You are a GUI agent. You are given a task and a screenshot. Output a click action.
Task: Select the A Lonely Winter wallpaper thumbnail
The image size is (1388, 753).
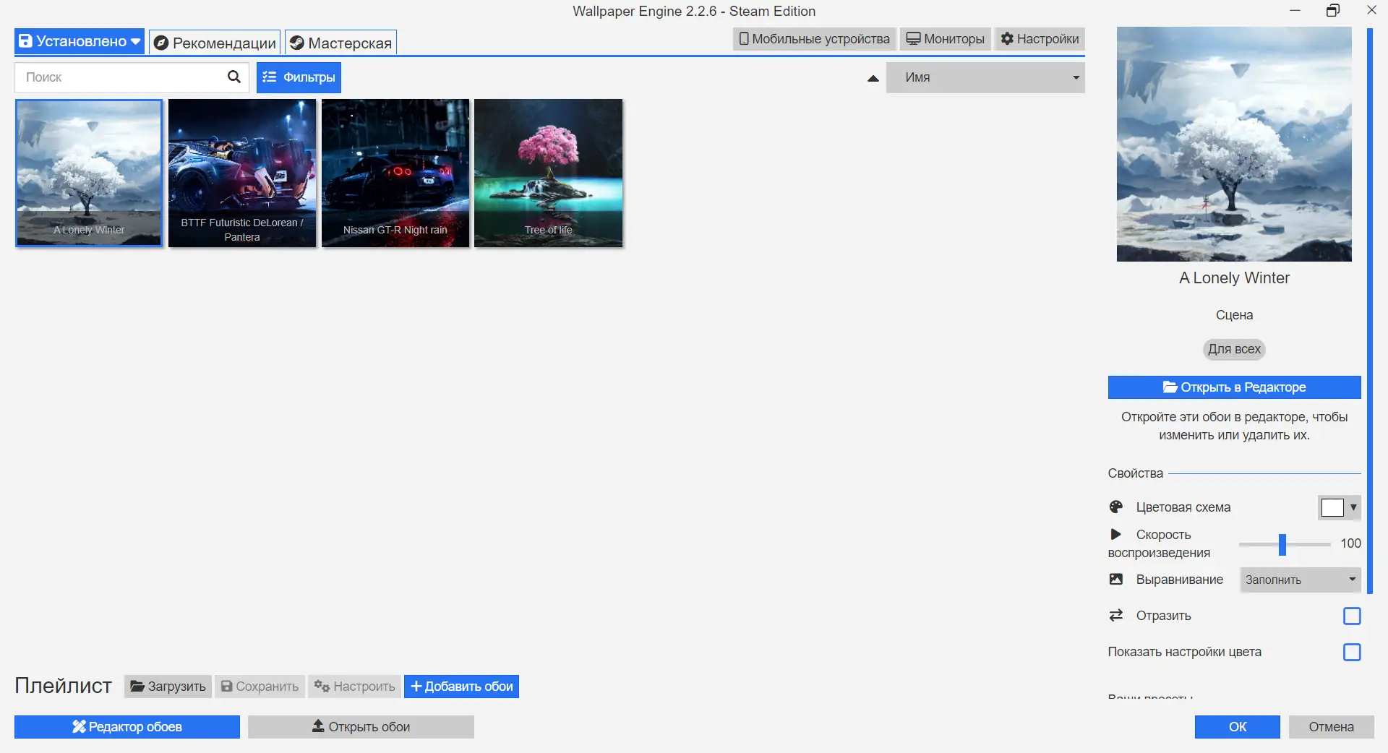point(89,173)
